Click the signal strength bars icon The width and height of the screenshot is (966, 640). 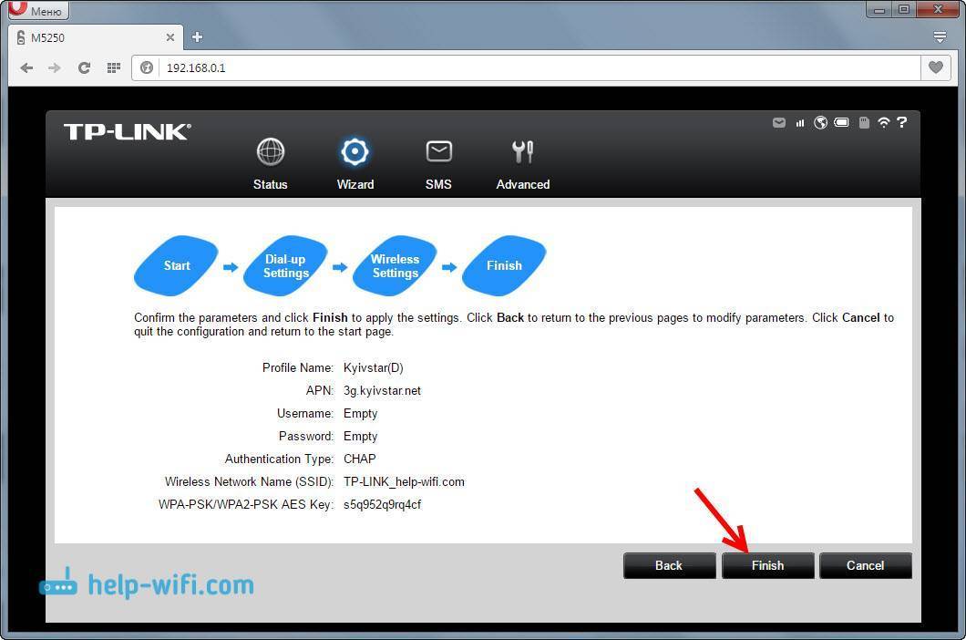point(799,123)
